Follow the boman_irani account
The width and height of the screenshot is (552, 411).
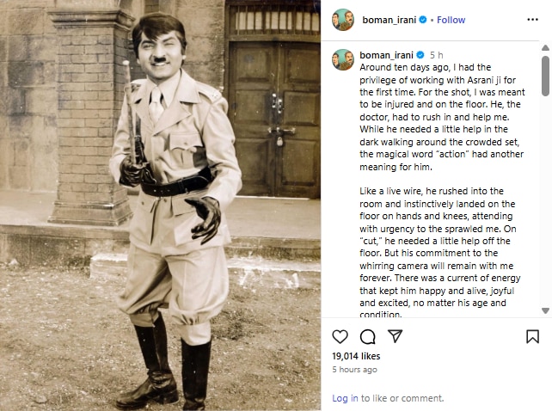tap(451, 20)
